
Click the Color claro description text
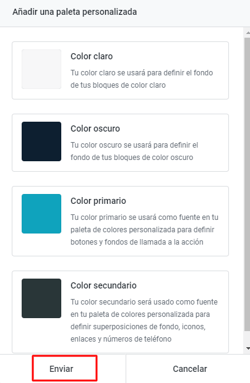142,79
